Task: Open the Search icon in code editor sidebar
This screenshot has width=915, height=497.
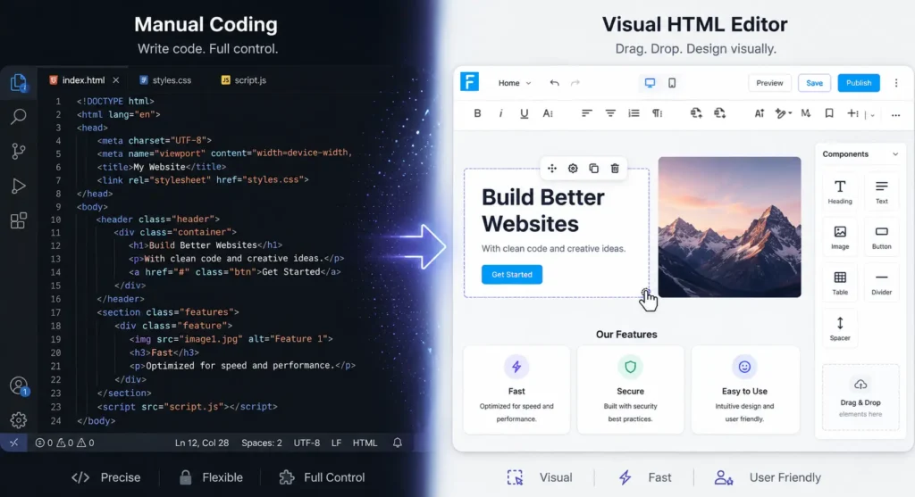Action: click(x=18, y=117)
